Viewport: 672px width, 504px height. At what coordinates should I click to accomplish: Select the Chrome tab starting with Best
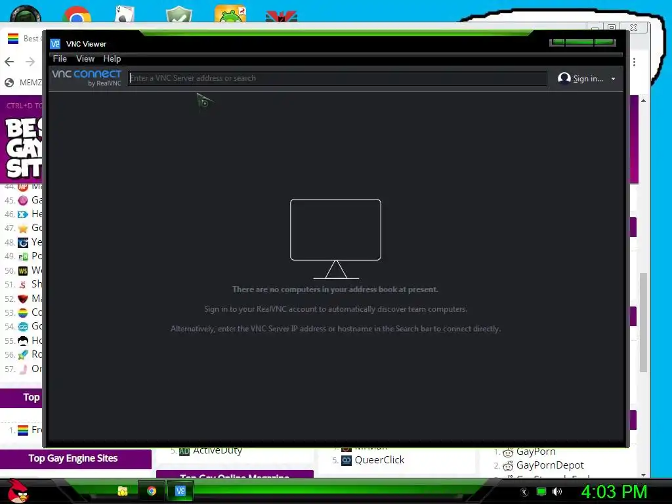[x=24, y=39]
